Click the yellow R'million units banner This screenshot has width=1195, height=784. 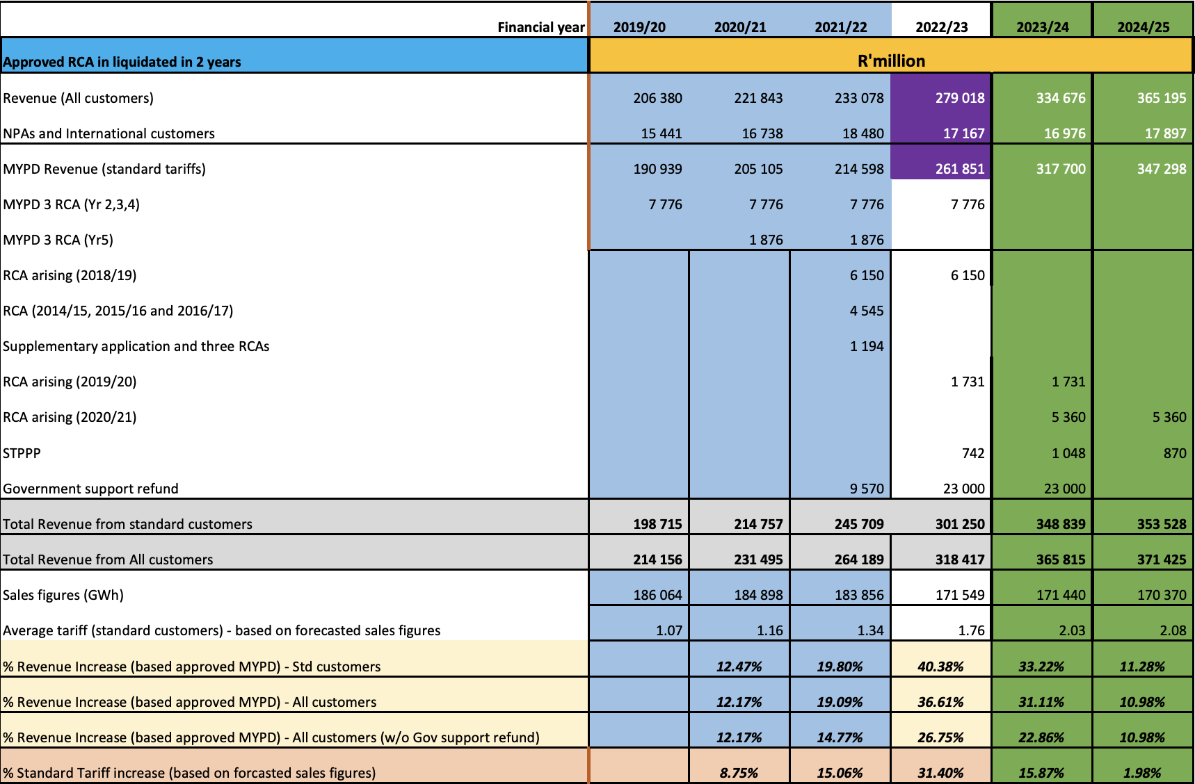(890, 60)
